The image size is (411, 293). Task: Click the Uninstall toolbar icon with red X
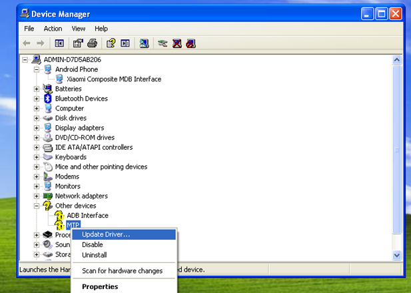tap(177, 43)
